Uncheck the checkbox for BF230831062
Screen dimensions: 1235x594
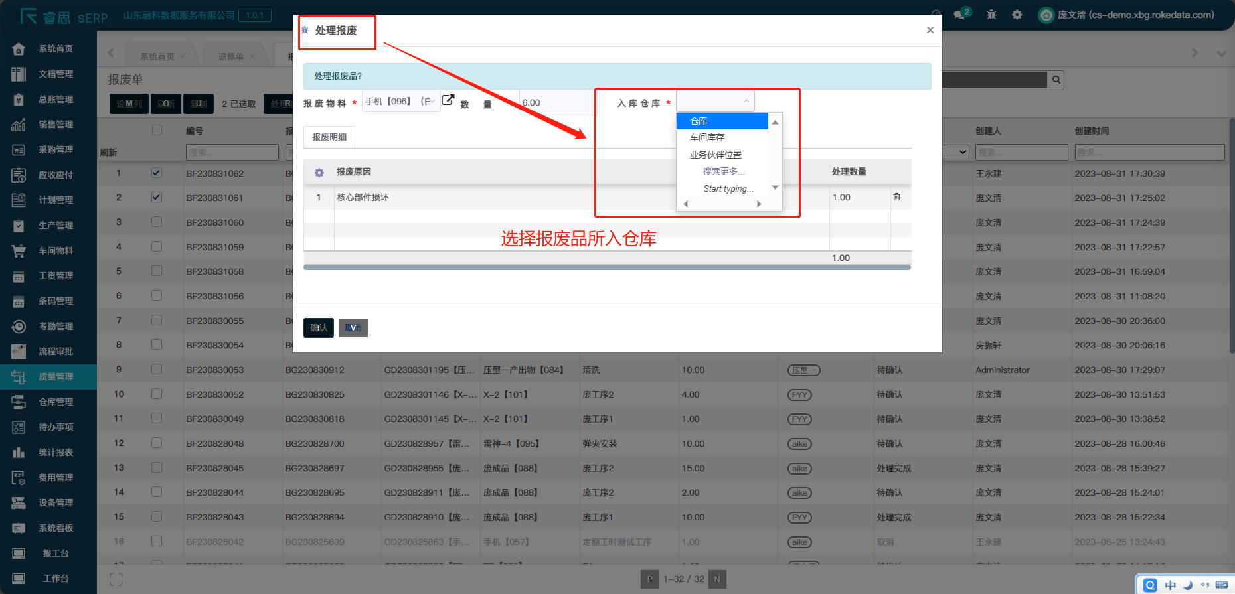pyautogui.click(x=157, y=173)
